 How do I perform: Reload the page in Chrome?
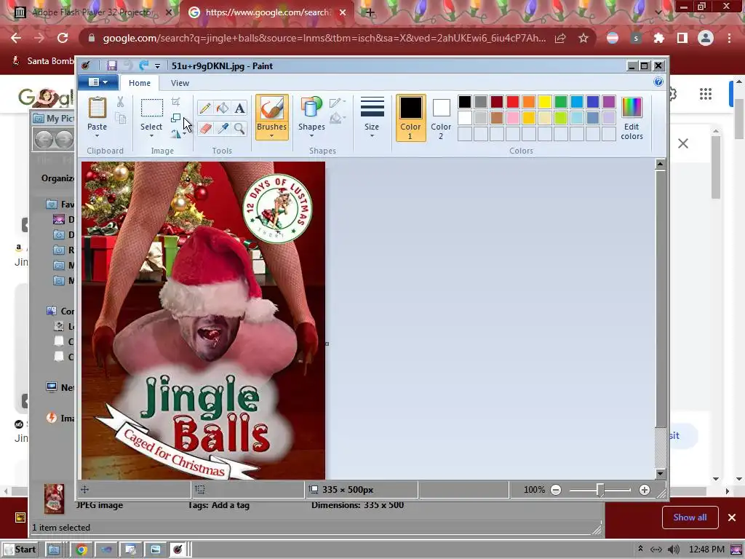pyautogui.click(x=63, y=38)
